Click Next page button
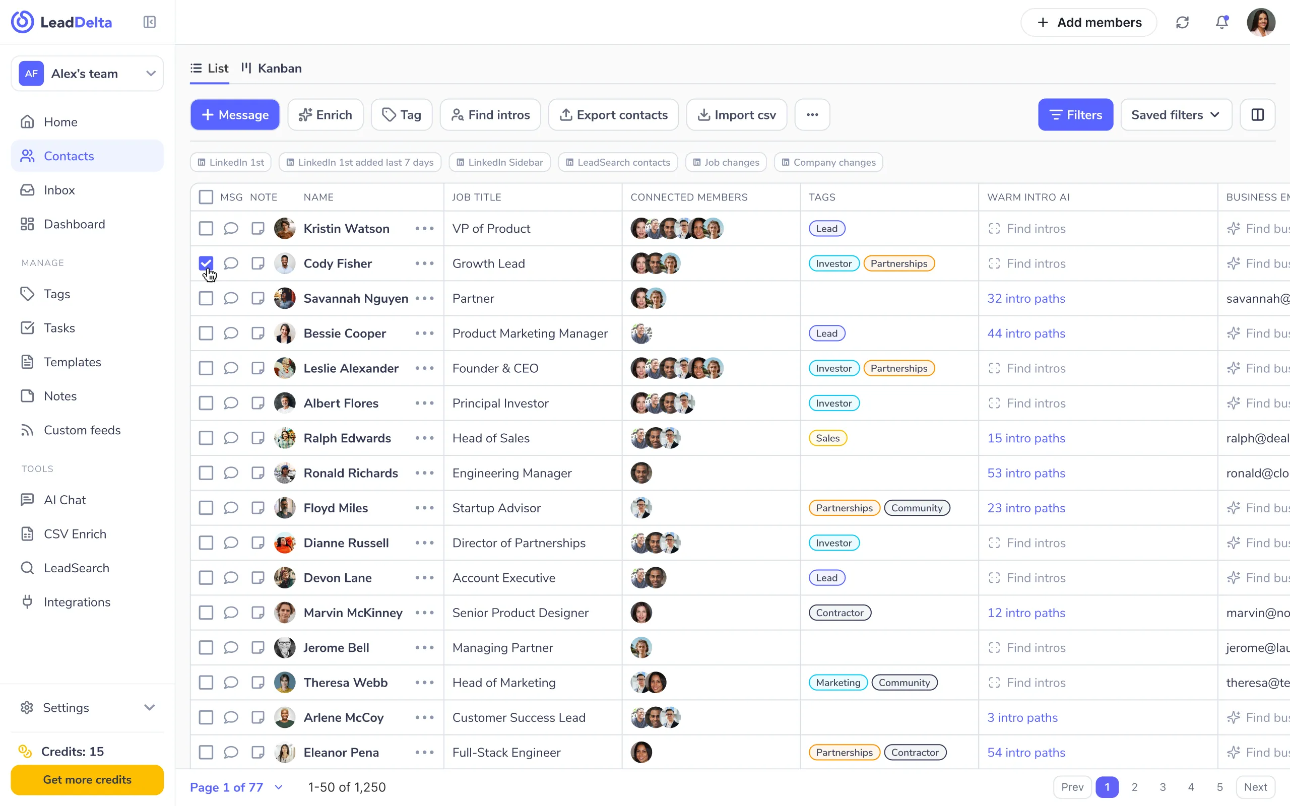1290x806 pixels. (1255, 787)
